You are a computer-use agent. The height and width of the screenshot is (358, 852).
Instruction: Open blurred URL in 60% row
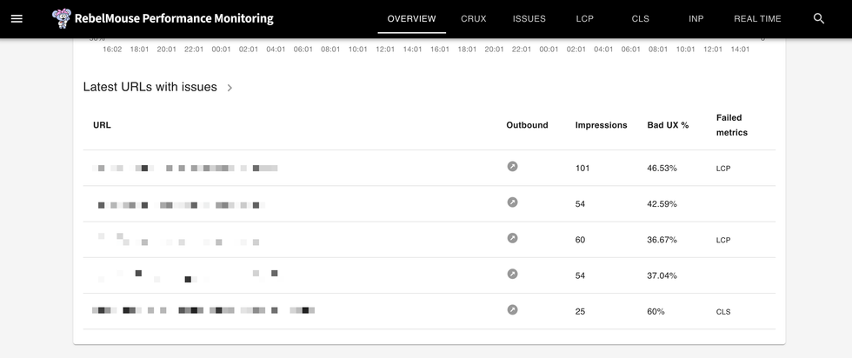click(x=203, y=310)
